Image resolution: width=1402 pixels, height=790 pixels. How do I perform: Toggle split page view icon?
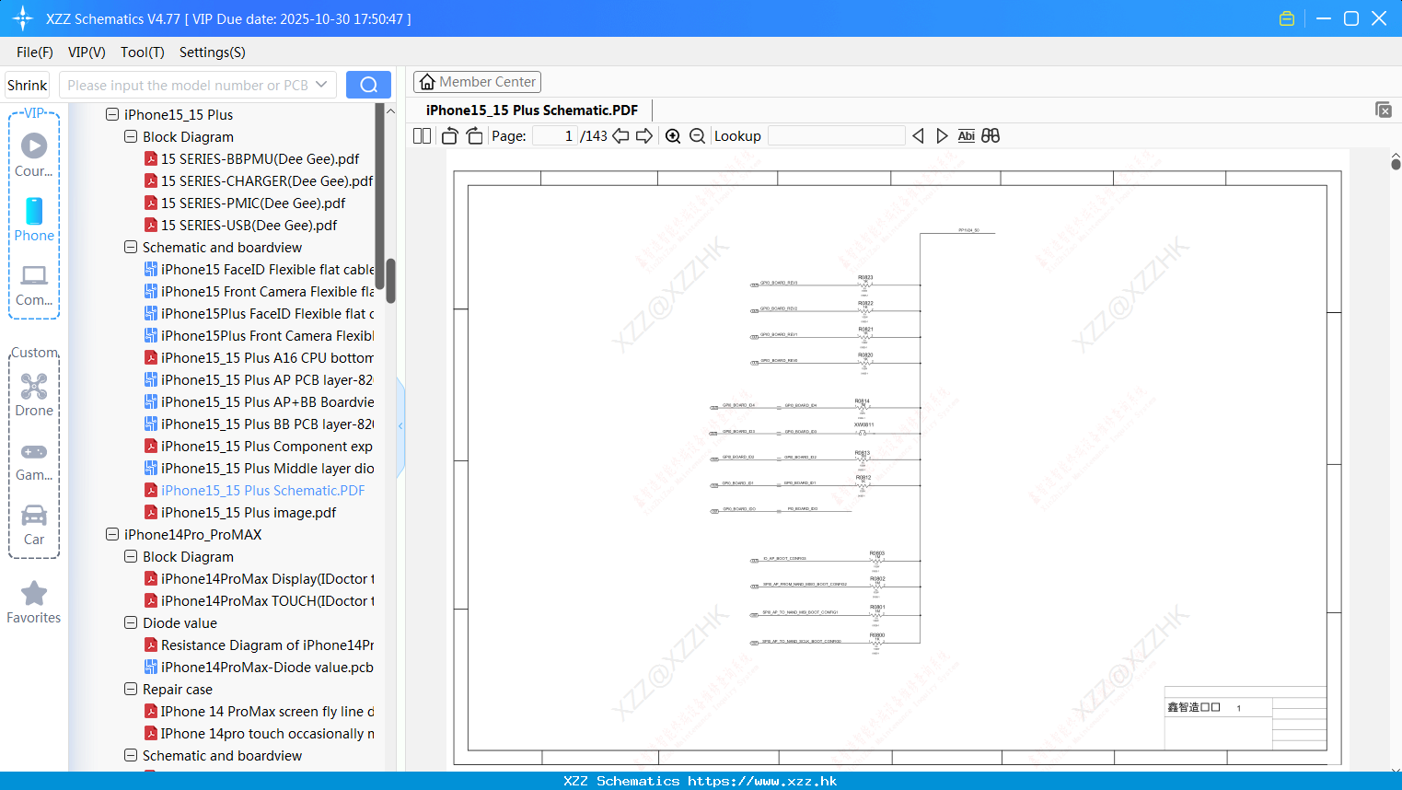tap(423, 135)
